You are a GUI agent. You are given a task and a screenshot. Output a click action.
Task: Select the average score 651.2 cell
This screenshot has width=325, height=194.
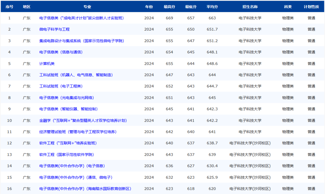[x=212, y=41]
